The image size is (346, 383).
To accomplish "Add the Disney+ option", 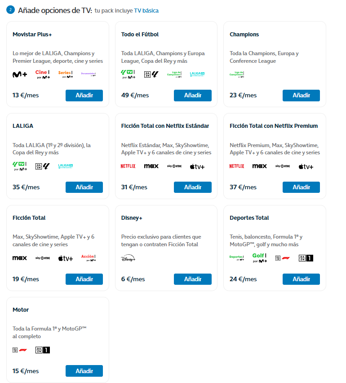I will click(192, 279).
